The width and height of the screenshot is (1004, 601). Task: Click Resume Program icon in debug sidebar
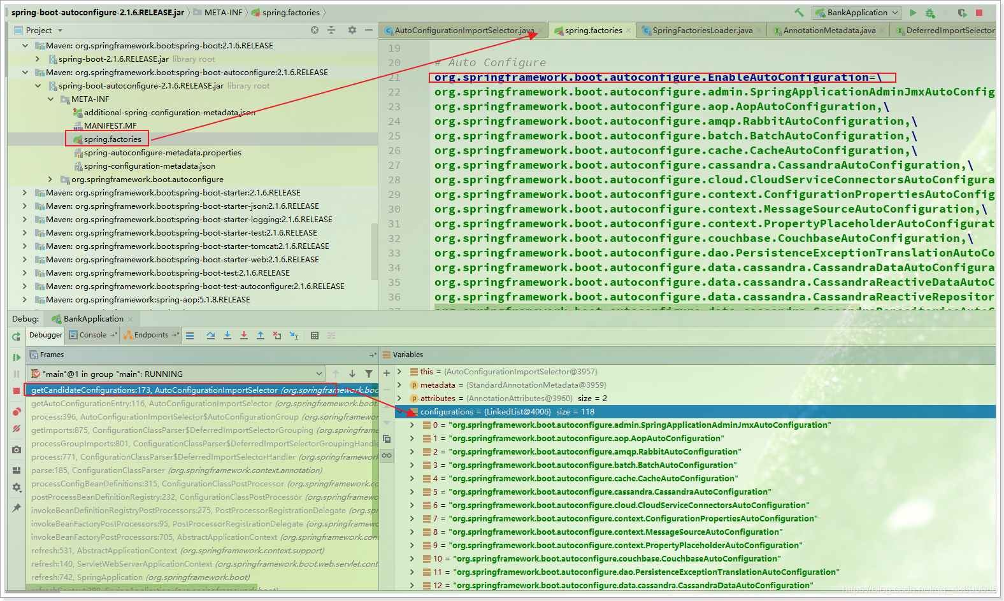point(17,357)
